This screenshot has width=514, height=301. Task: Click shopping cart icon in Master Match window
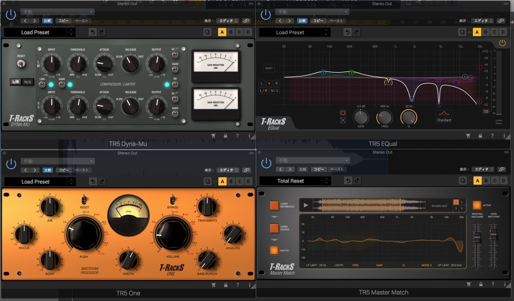coord(469,284)
